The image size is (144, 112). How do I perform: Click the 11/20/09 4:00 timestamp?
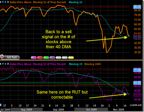(136, 105)
